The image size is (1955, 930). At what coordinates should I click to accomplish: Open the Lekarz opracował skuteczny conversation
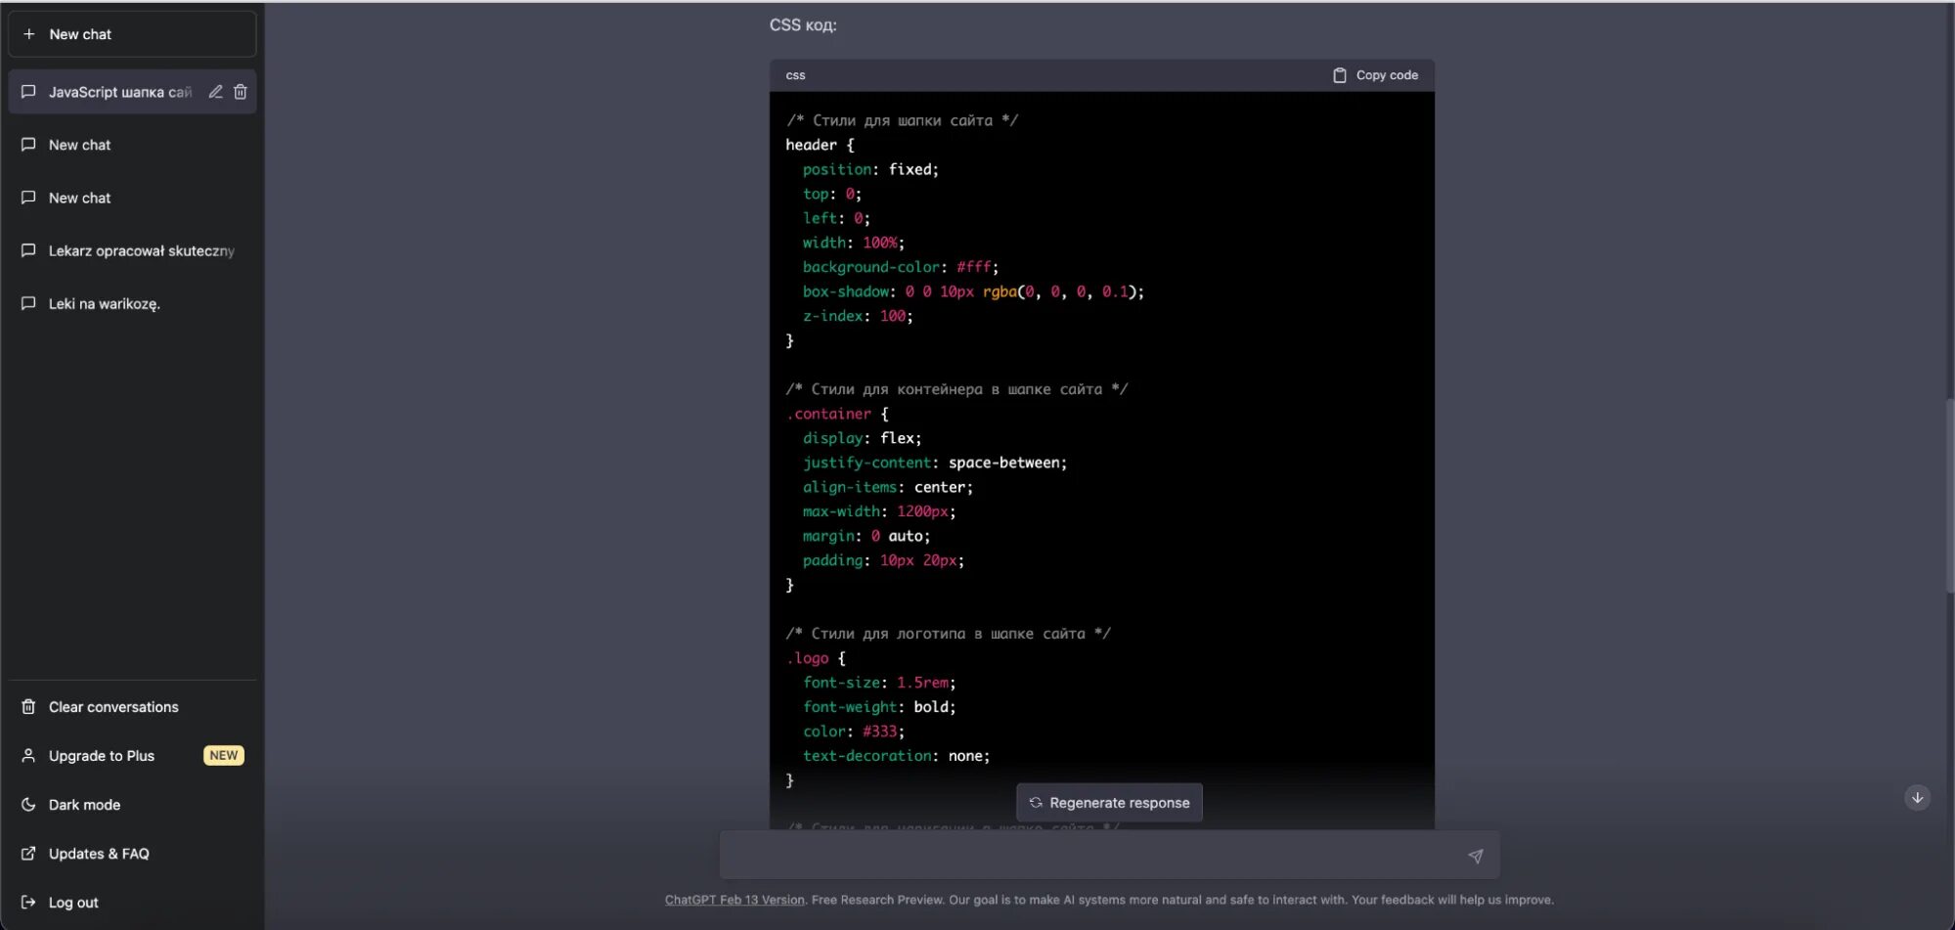pos(132,250)
